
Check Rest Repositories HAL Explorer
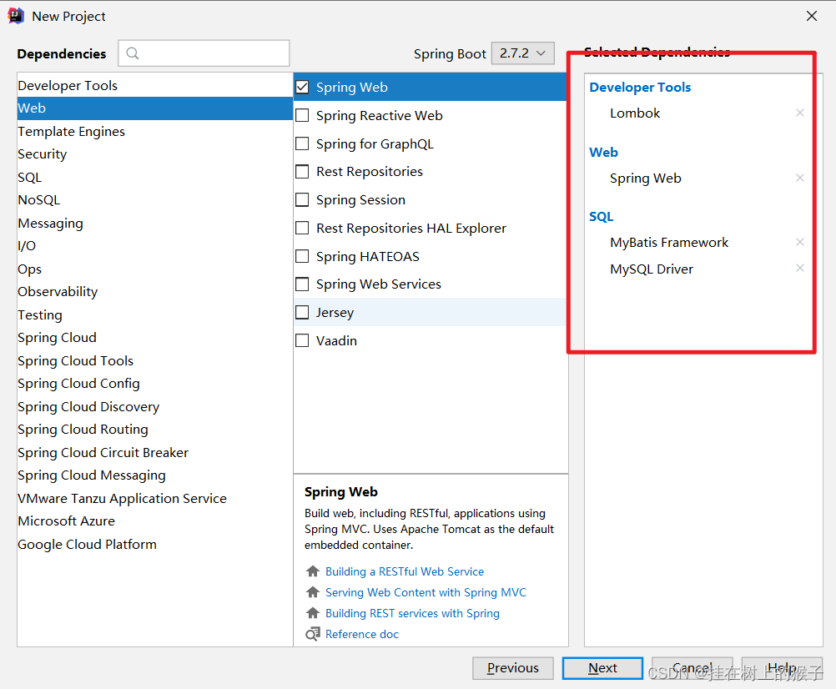click(302, 228)
